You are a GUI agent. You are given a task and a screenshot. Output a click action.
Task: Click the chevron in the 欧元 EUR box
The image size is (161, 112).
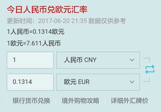click(132, 82)
